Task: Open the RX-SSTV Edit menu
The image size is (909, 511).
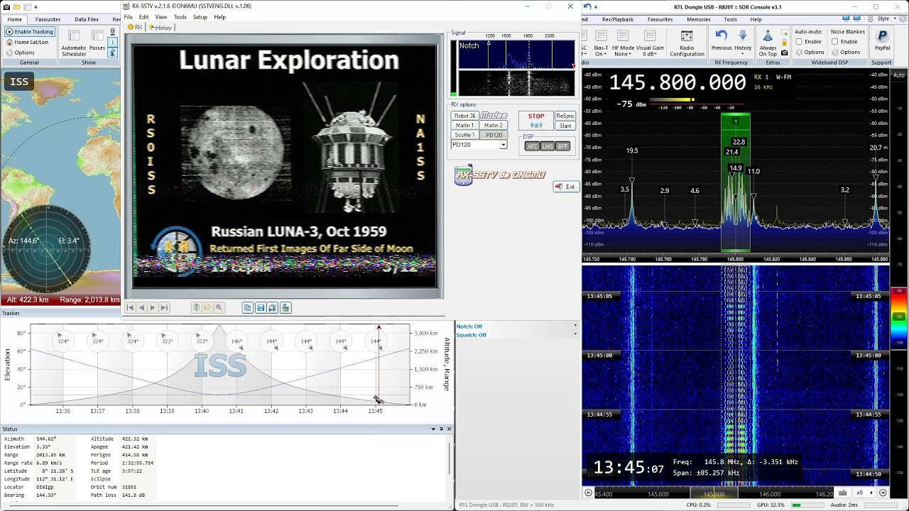Action: coord(144,17)
